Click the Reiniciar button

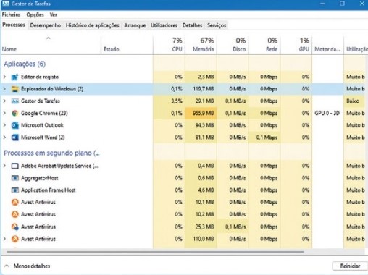coord(350,266)
